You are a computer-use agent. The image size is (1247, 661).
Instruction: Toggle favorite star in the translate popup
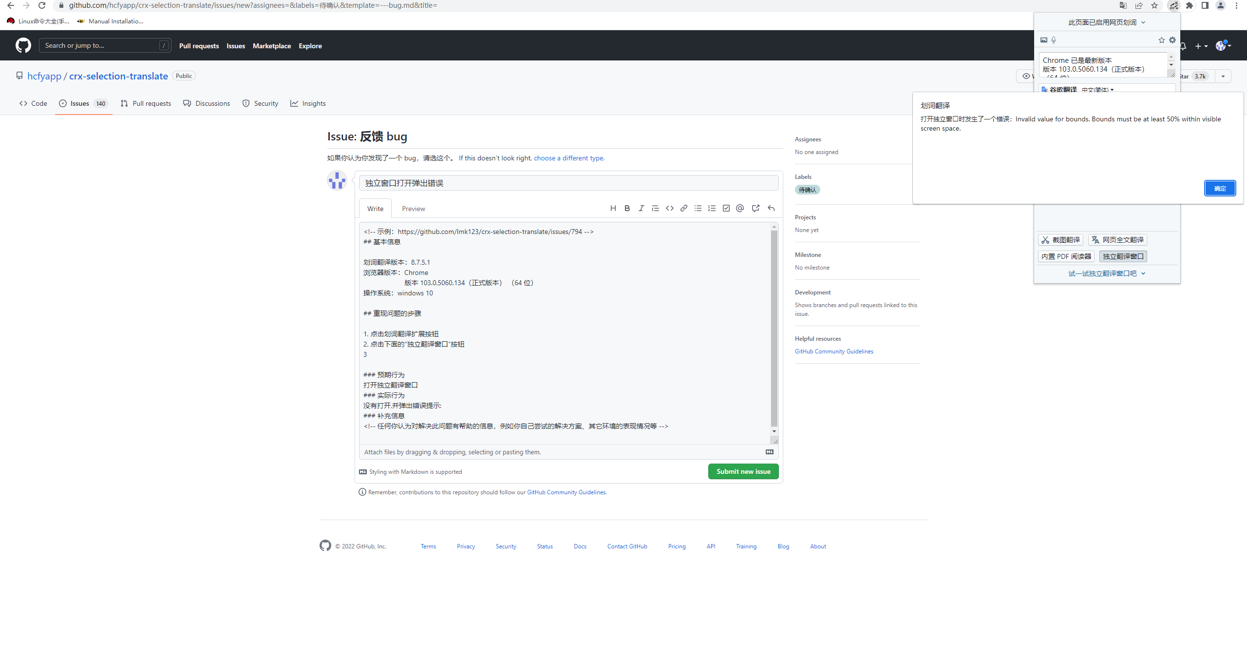(x=1161, y=40)
